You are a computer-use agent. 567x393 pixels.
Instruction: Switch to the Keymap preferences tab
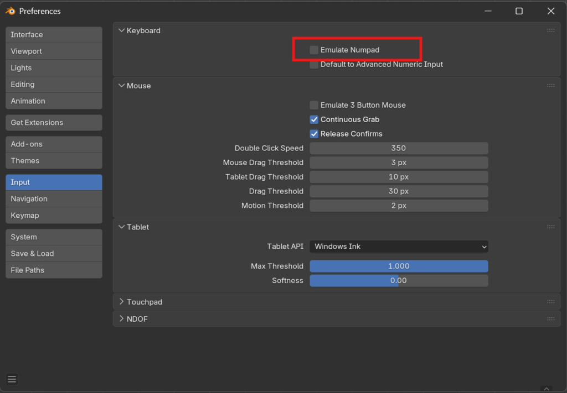tap(54, 216)
